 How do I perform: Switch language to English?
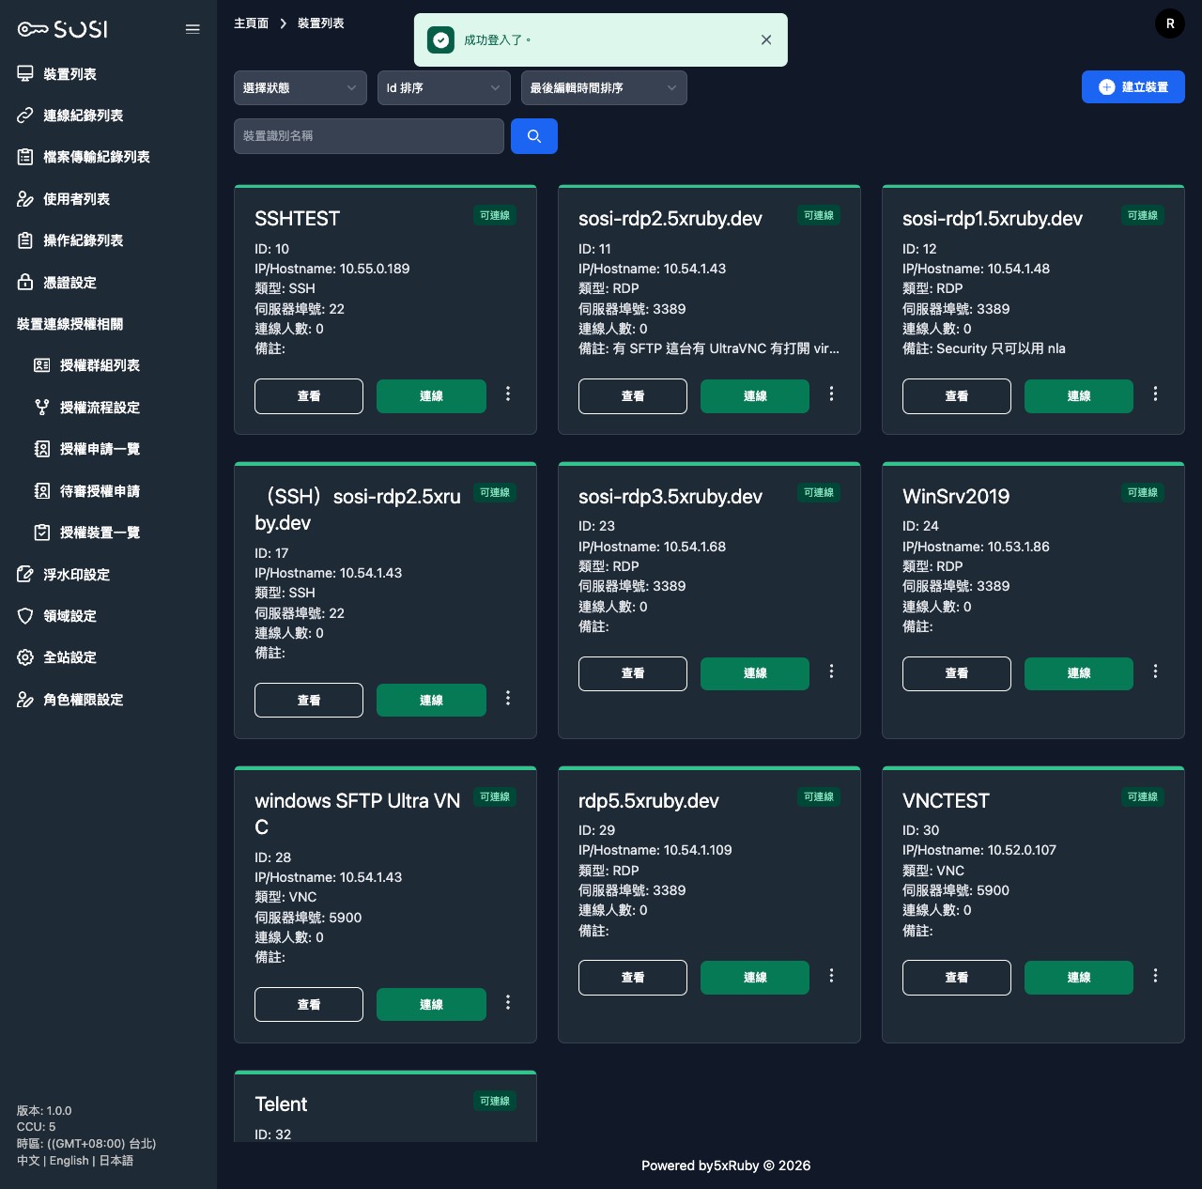pos(69,1161)
